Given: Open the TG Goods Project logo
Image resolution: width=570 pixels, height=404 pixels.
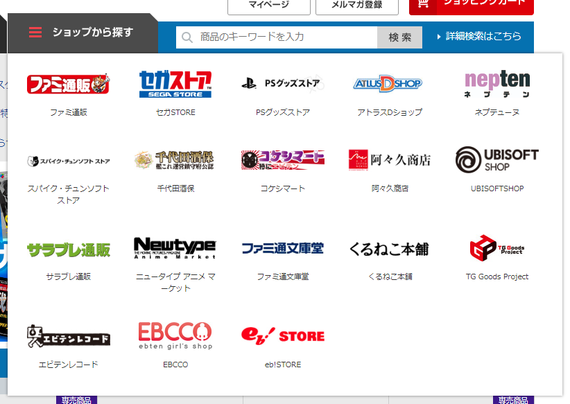Looking at the screenshot, I should pos(497,248).
